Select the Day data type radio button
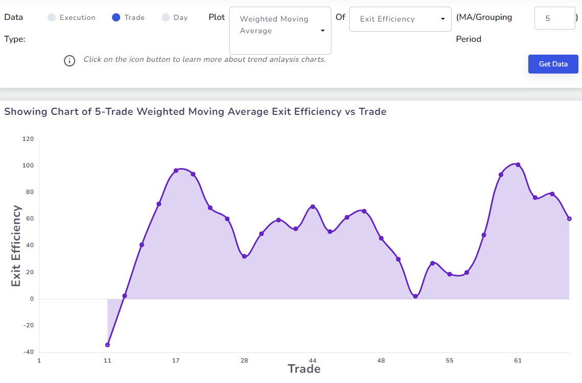The height and width of the screenshot is (383, 582). [x=166, y=17]
